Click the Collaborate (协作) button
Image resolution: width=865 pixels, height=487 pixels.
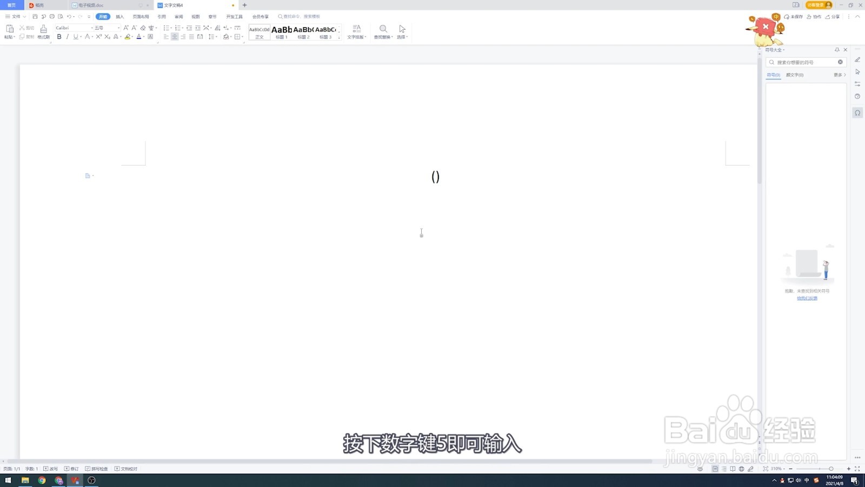click(814, 17)
